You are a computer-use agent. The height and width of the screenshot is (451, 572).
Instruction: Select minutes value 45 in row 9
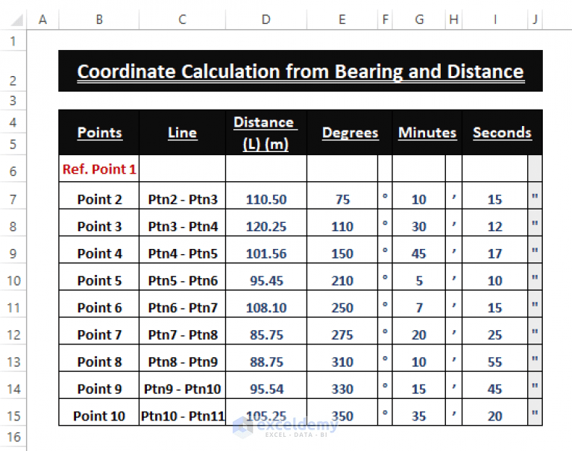point(419,250)
